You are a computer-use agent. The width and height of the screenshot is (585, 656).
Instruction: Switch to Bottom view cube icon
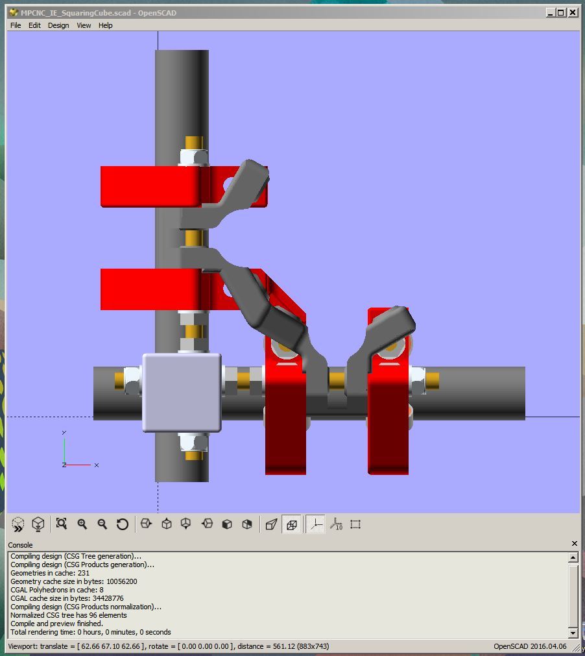[185, 524]
